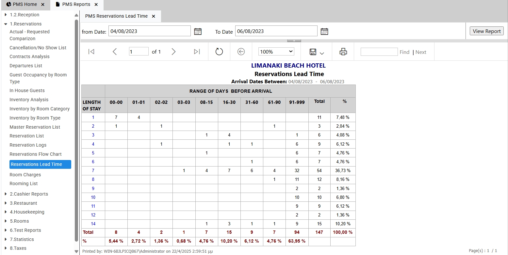Jump to last report page

[x=197, y=52]
